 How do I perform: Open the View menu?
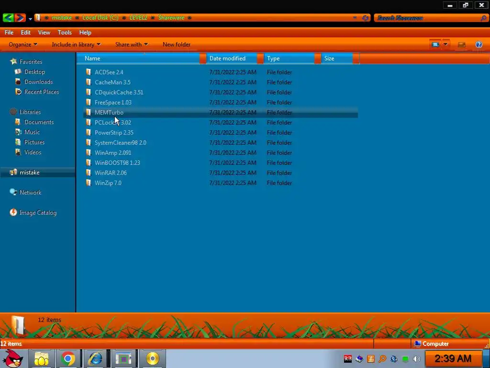(44, 32)
